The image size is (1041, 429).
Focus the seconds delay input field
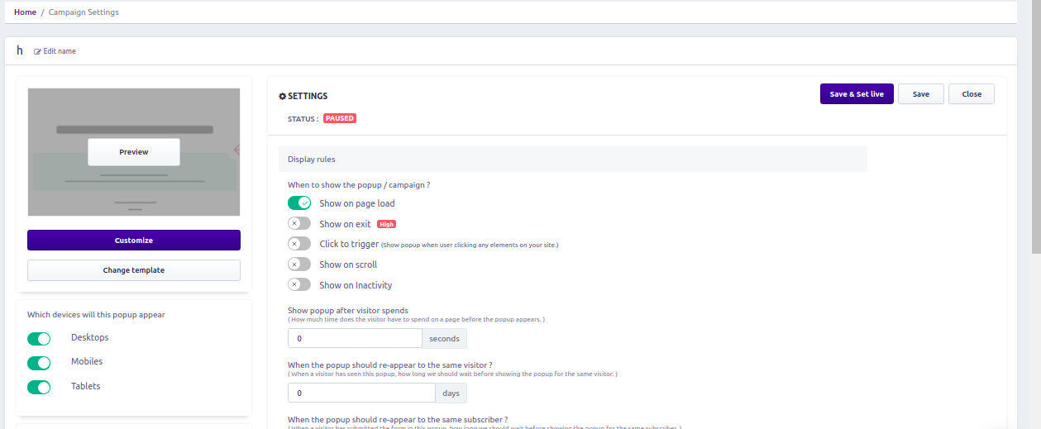(355, 338)
